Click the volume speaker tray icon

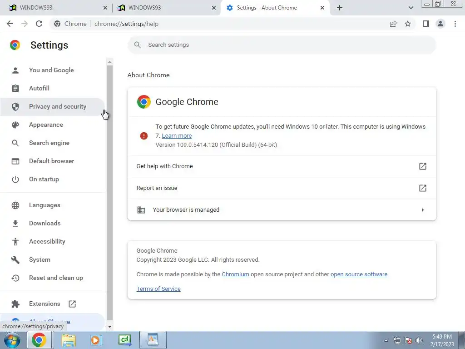coord(419,340)
